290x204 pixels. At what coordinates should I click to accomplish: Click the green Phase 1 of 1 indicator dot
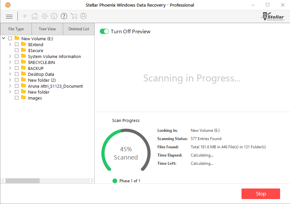[115, 181]
